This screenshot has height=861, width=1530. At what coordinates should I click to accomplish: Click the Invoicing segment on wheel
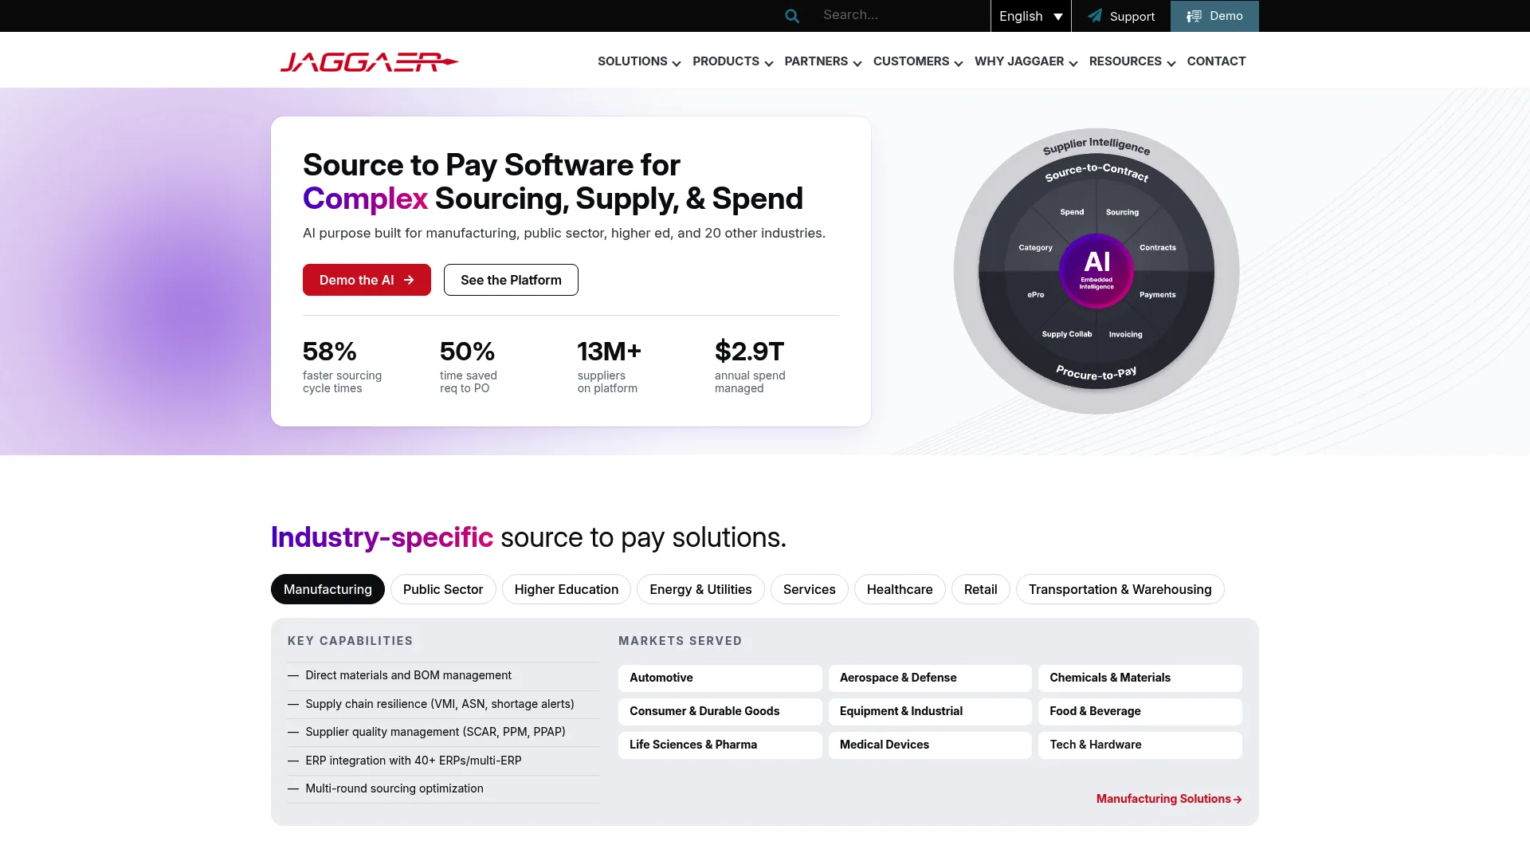1125,335
